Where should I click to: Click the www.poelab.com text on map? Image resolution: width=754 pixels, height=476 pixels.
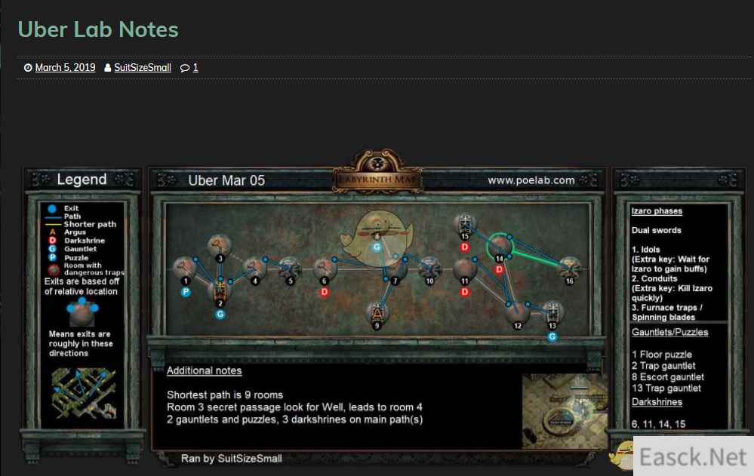click(x=531, y=180)
